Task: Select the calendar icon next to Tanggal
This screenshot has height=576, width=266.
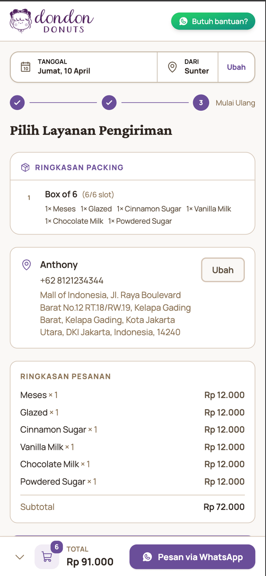Action: pyautogui.click(x=24, y=67)
